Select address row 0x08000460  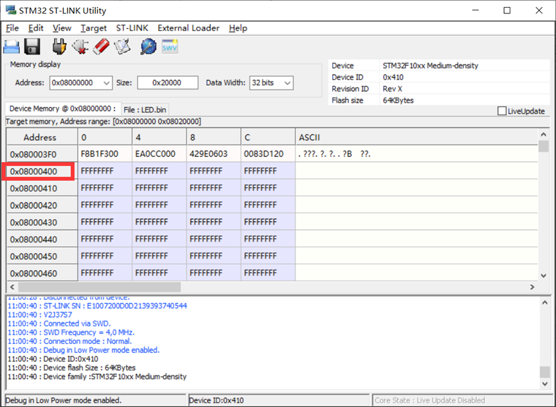(x=42, y=273)
